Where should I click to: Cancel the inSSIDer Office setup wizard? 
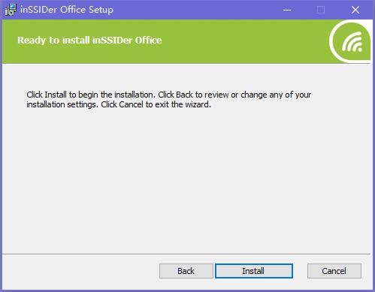(334, 271)
